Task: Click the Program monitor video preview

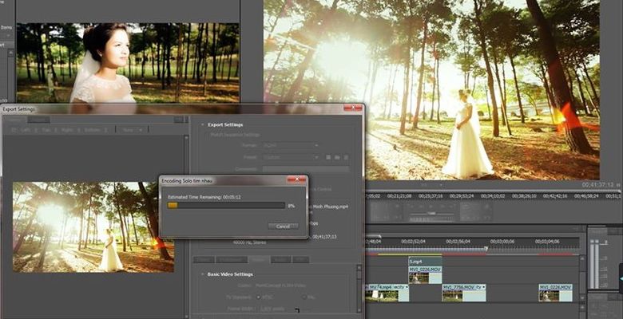Action: [x=431, y=89]
